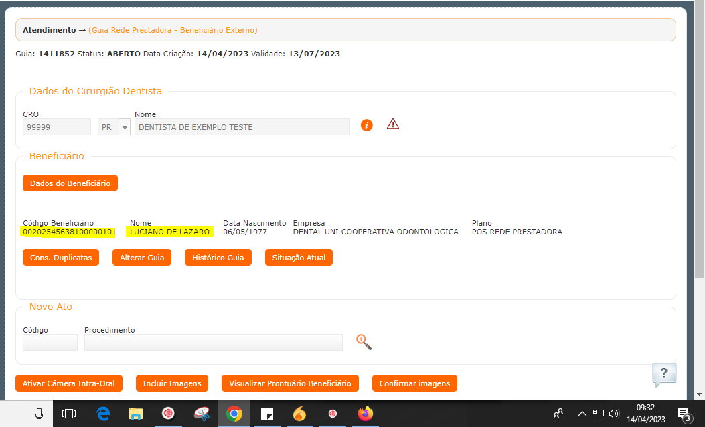Click the Código input field under Novo Ato
Viewport: 705px width, 427px height.
coord(50,343)
